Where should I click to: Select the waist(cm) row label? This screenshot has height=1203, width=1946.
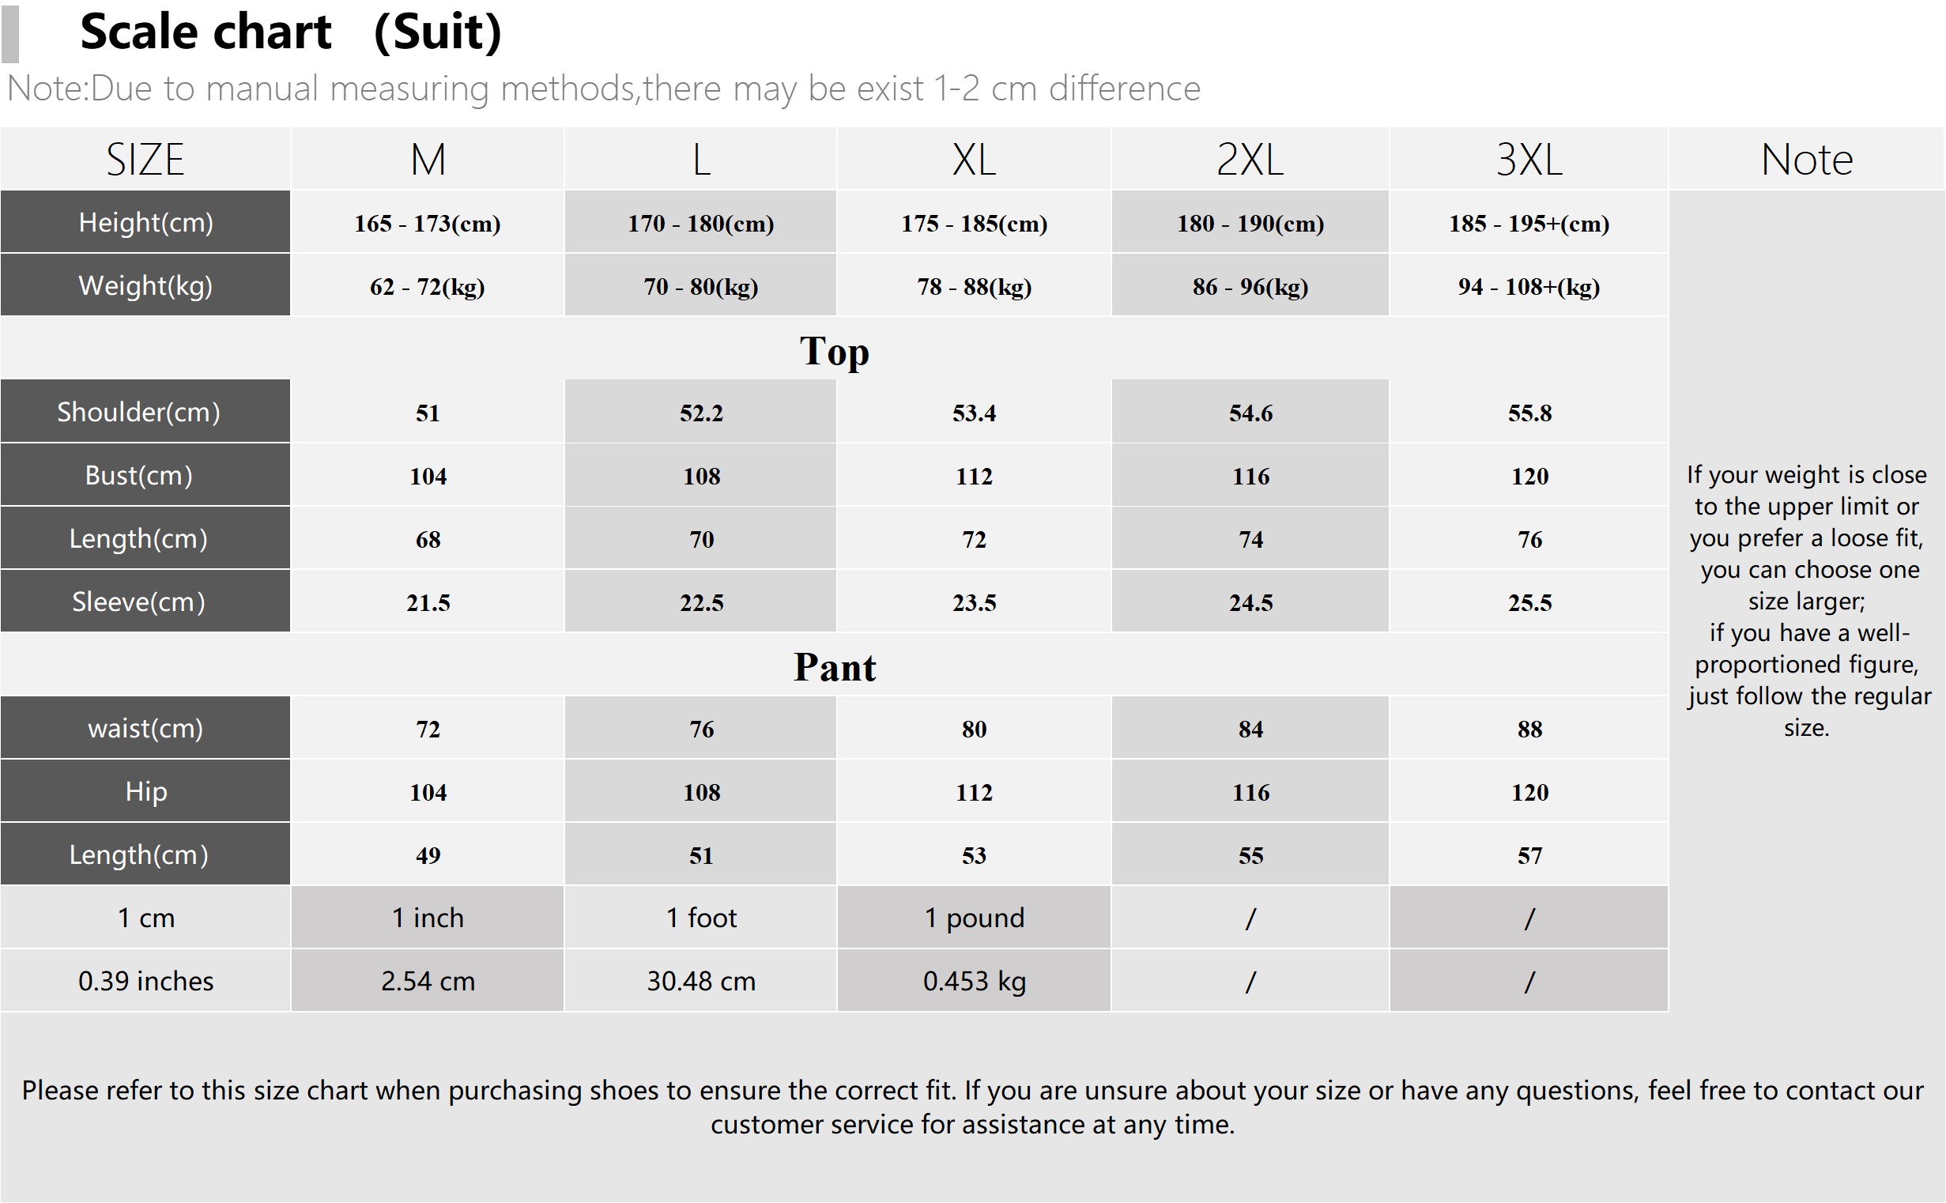click(x=145, y=728)
